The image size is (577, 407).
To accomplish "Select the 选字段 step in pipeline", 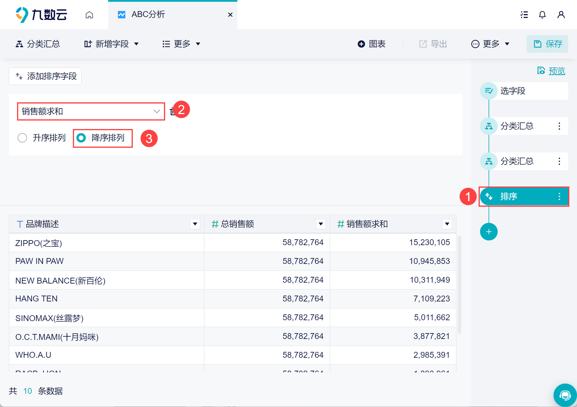I will click(513, 91).
